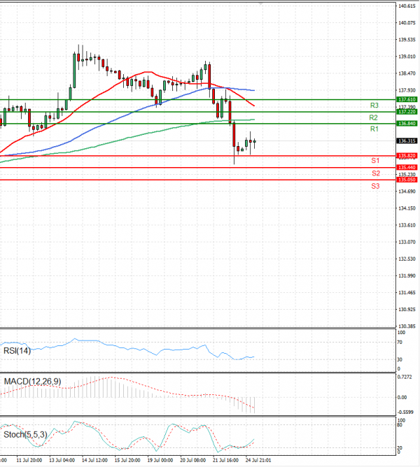The height and width of the screenshot is (467, 420).
Task: Click the R2 resistance label
Action: tap(374, 117)
